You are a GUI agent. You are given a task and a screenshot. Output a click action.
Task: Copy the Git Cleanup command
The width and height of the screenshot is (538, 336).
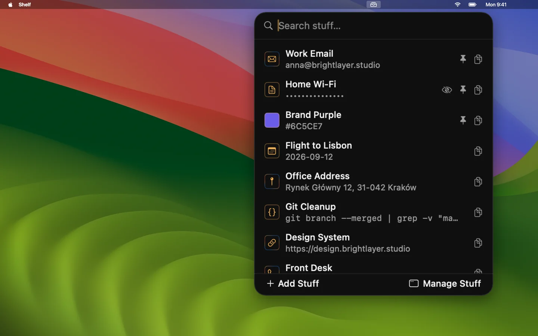tap(478, 212)
